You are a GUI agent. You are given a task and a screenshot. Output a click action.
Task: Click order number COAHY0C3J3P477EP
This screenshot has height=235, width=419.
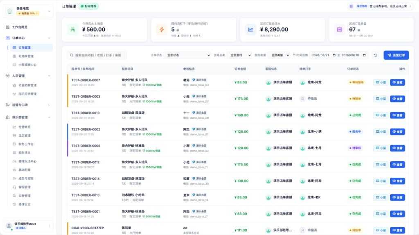pos(88,228)
